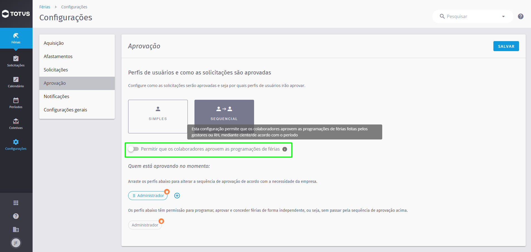Open the Configurações gear in sidebar
Viewport: 531px width, 252px height.
pyautogui.click(x=16, y=145)
